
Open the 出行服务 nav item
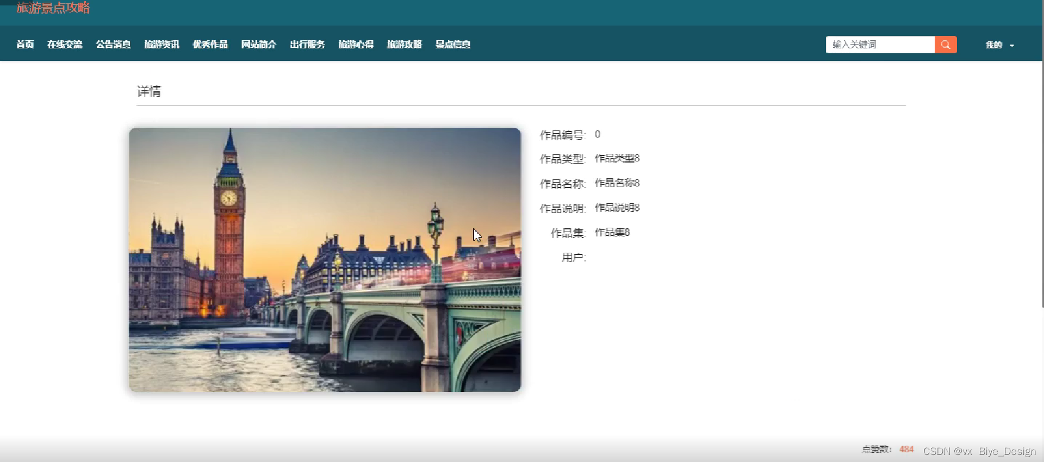tap(307, 45)
